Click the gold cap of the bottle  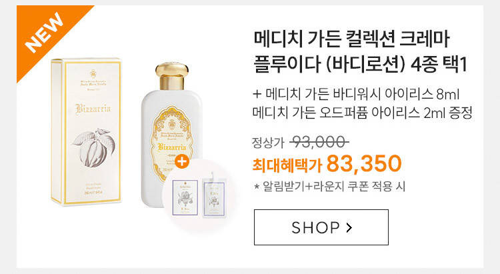[x=172, y=76]
